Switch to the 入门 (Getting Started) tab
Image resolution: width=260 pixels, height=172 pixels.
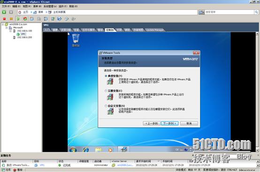pos(47,30)
